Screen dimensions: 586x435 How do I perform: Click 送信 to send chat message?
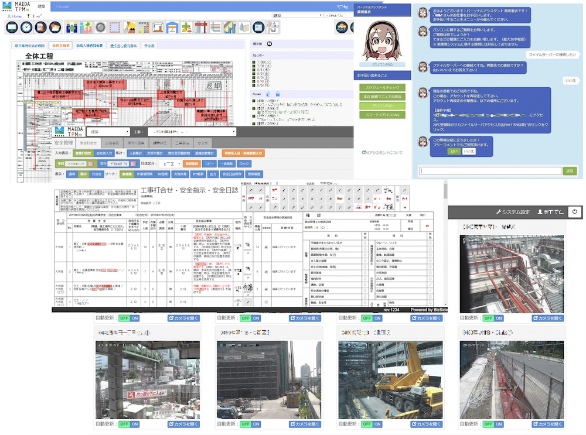pos(570,170)
